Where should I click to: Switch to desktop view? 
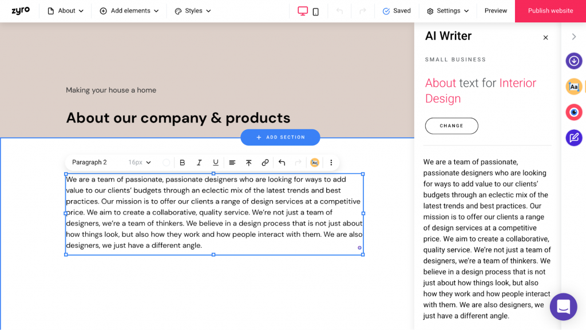click(x=303, y=11)
